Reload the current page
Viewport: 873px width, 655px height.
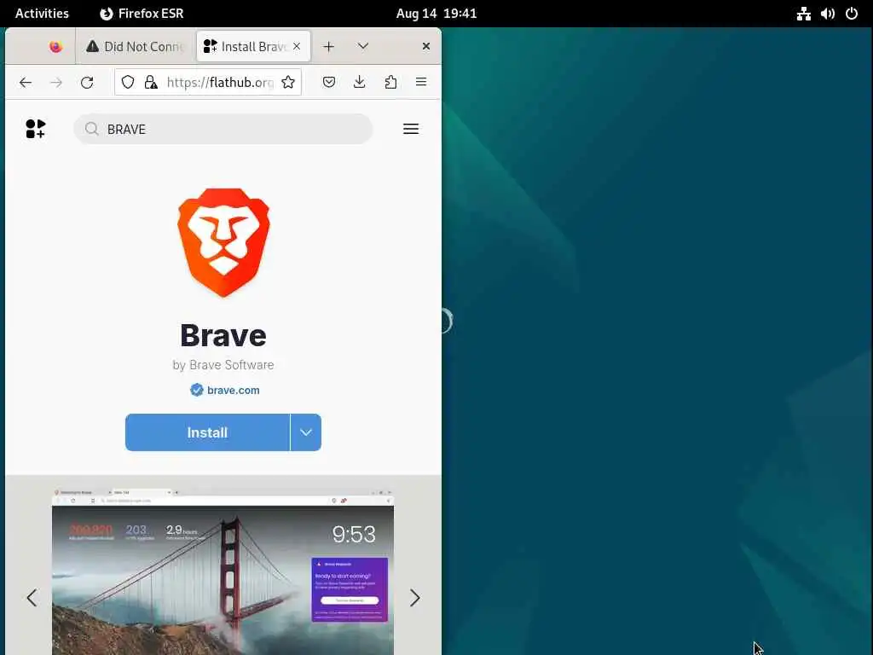point(87,83)
